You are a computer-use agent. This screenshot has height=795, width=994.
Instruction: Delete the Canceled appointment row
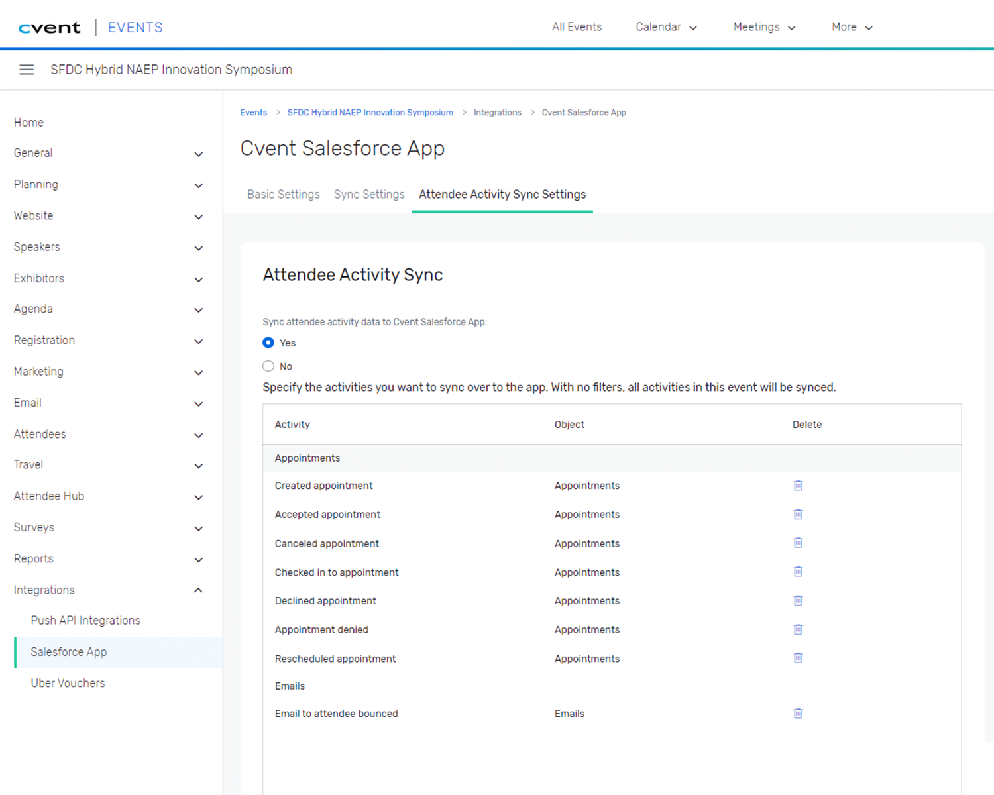[798, 543]
